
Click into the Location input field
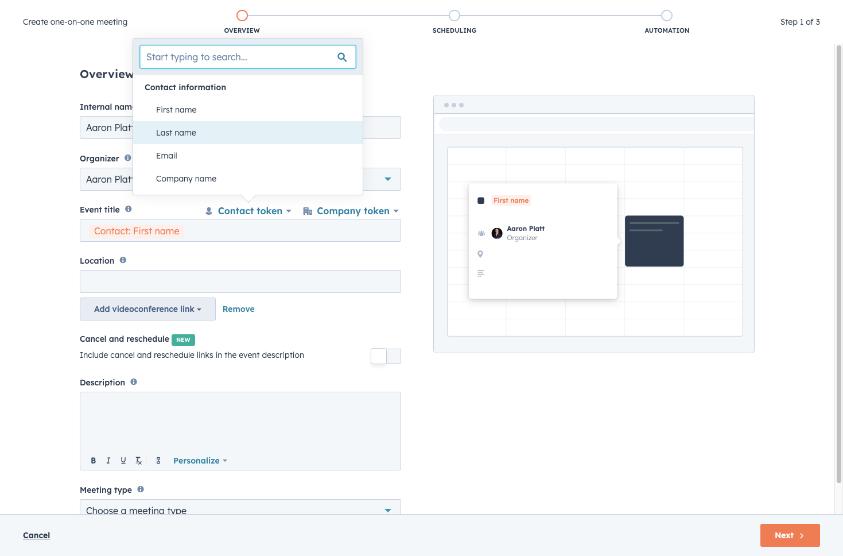(x=240, y=281)
